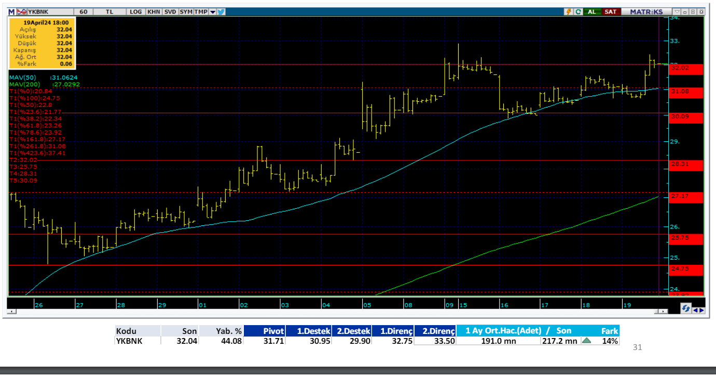716x376 pixels.
Task: Click the %Fark value 0.06
Action: 66,63
